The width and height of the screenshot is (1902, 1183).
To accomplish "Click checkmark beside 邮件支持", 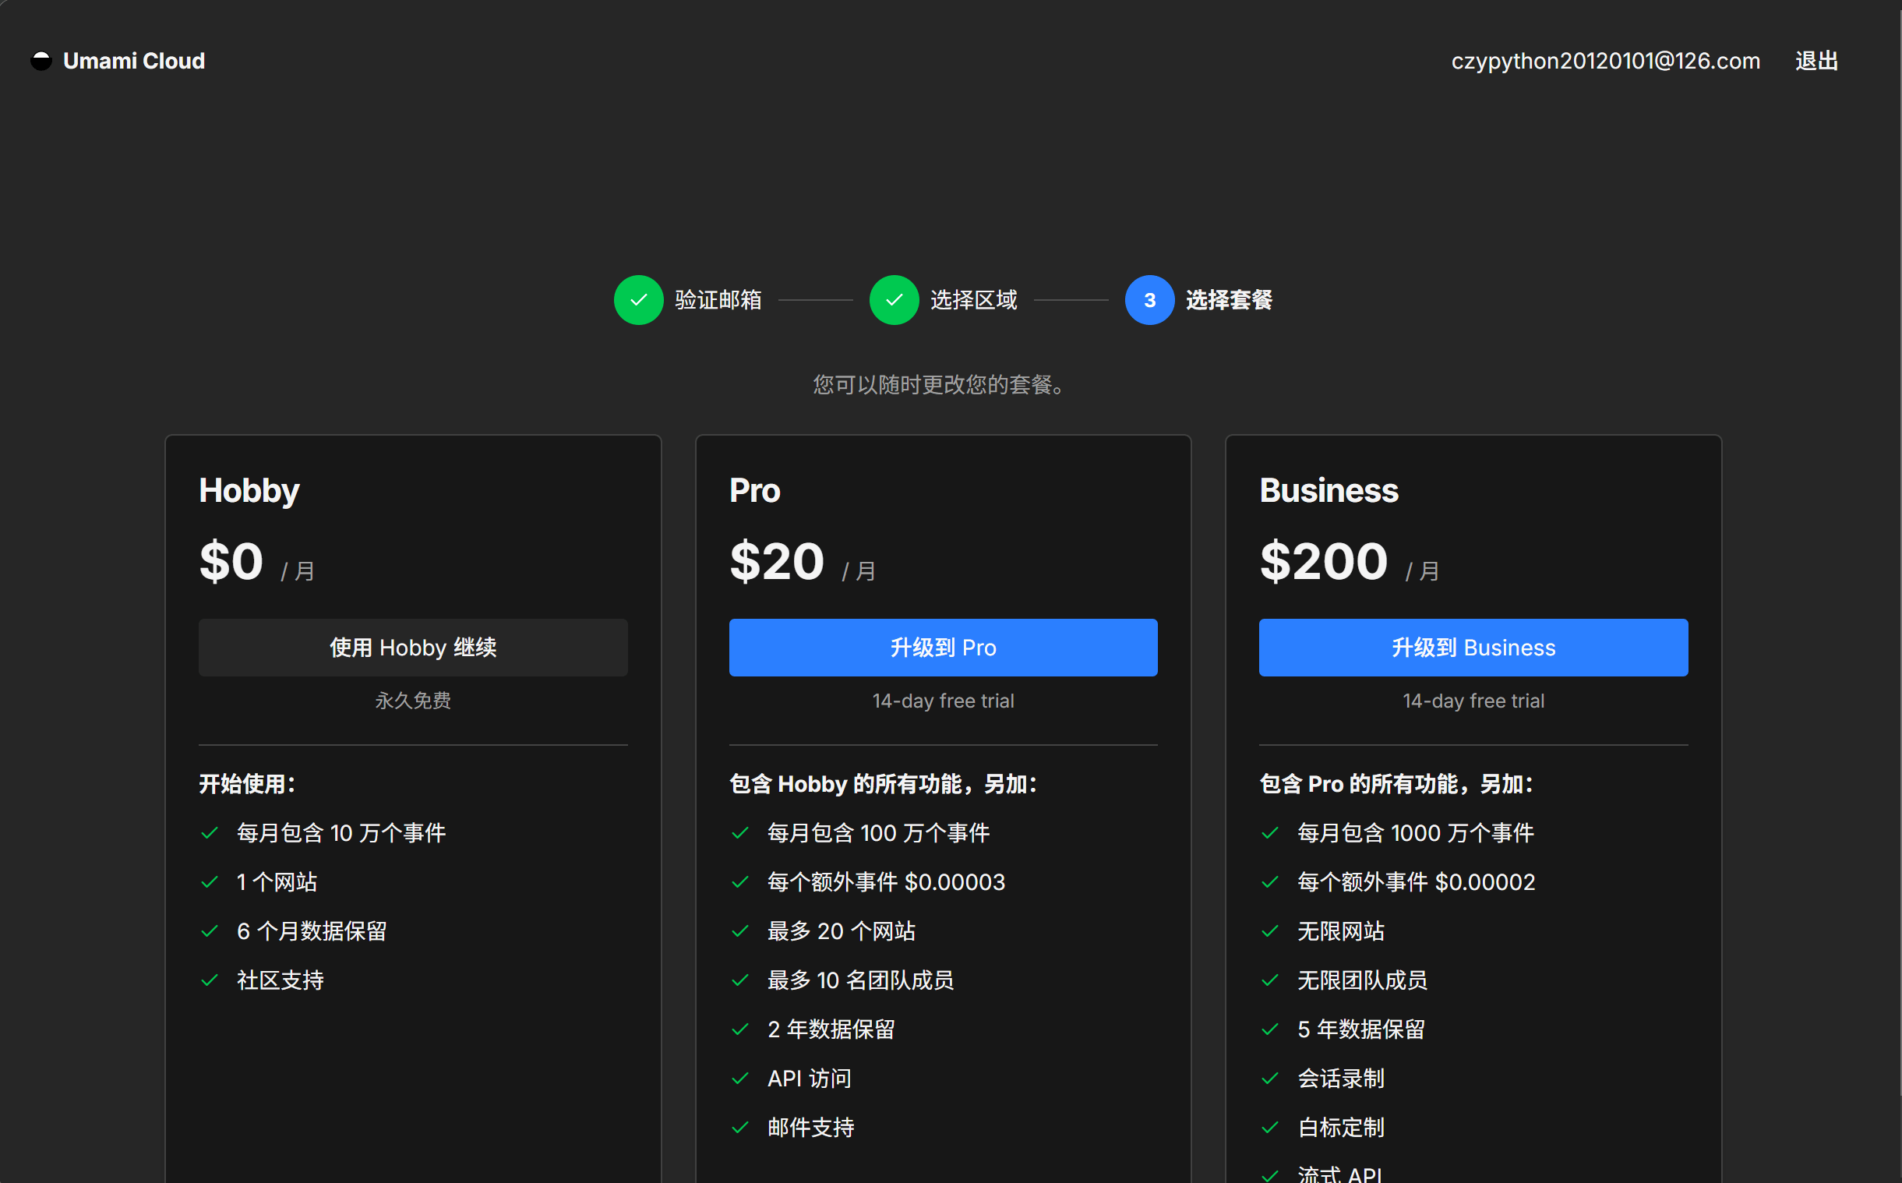I will click(x=740, y=1128).
